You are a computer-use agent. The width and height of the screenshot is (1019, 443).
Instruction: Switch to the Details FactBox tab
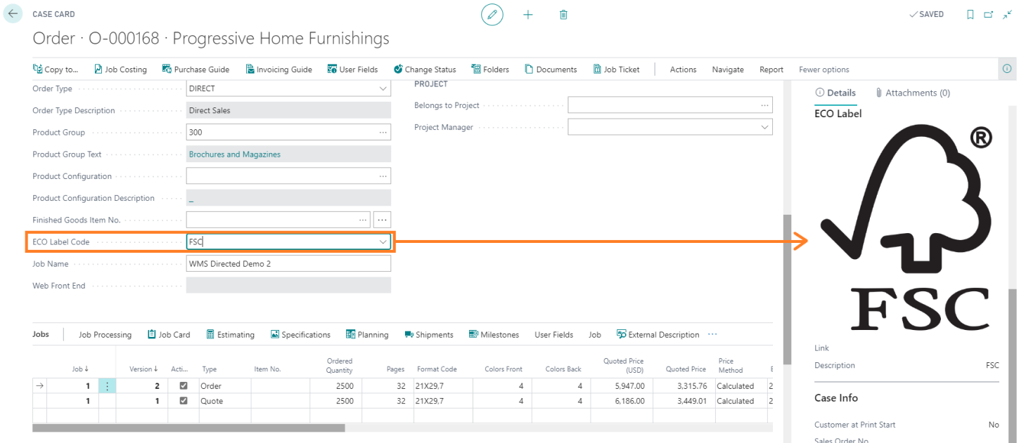click(835, 93)
